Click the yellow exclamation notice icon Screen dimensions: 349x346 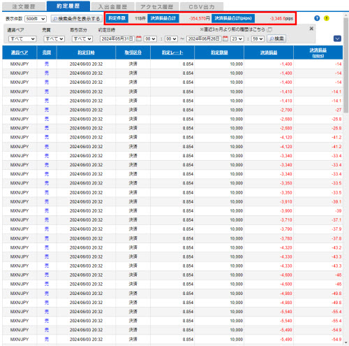coord(327,18)
